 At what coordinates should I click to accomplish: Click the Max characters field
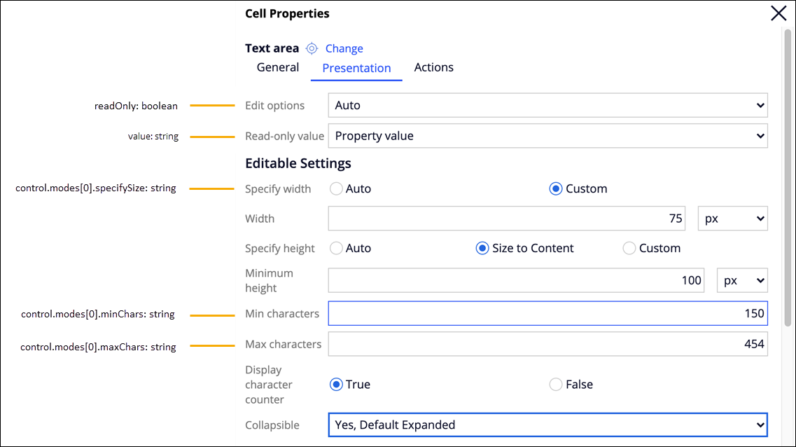547,344
